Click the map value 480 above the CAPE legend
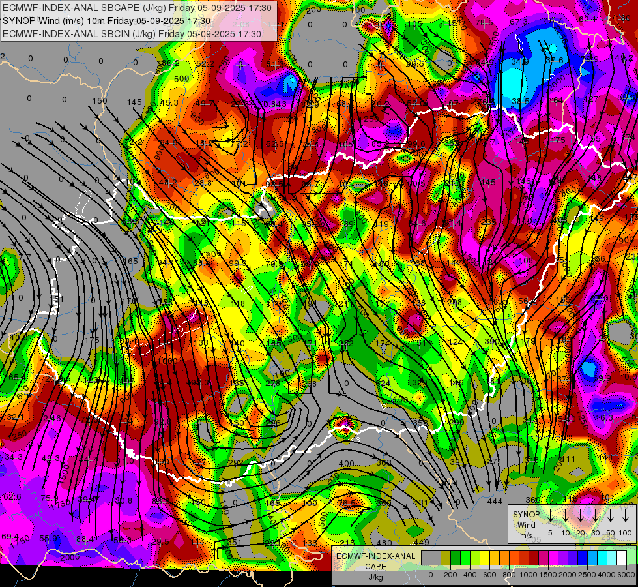Image resolution: width=638 pixels, height=587 pixels. tap(384, 543)
